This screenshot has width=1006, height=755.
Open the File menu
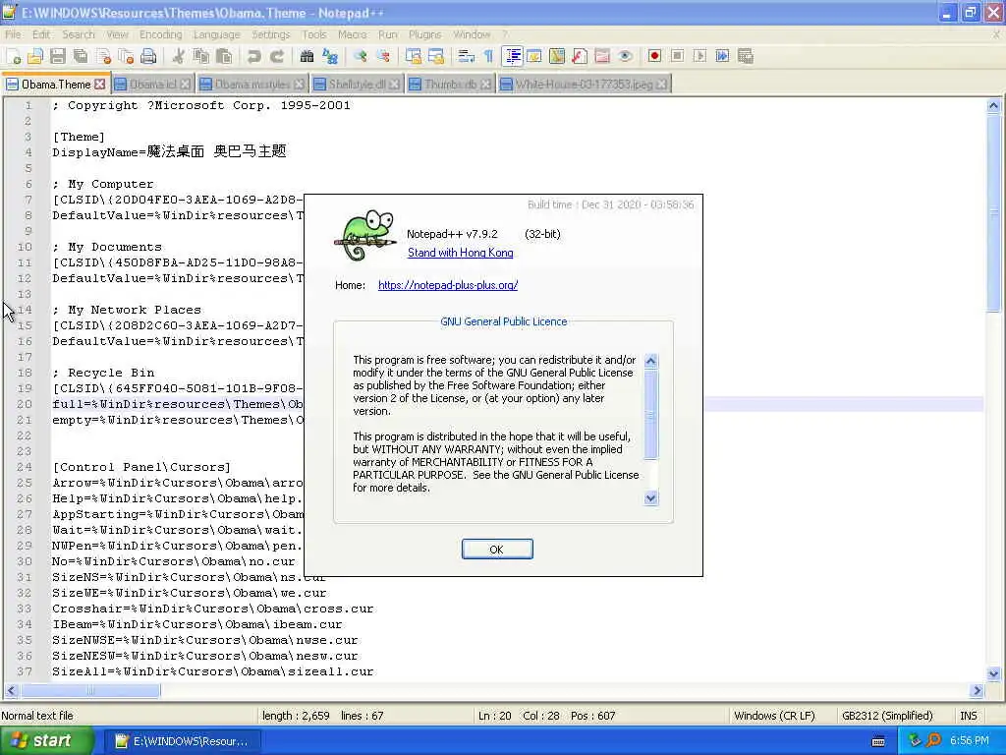[13, 34]
